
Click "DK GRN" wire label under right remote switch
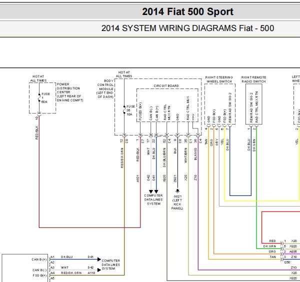coord(254,145)
